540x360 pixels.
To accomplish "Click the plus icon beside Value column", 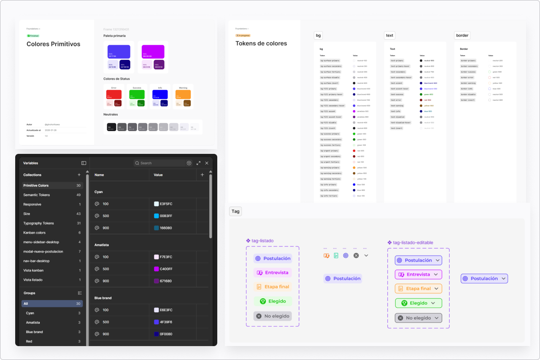I will pyautogui.click(x=202, y=175).
